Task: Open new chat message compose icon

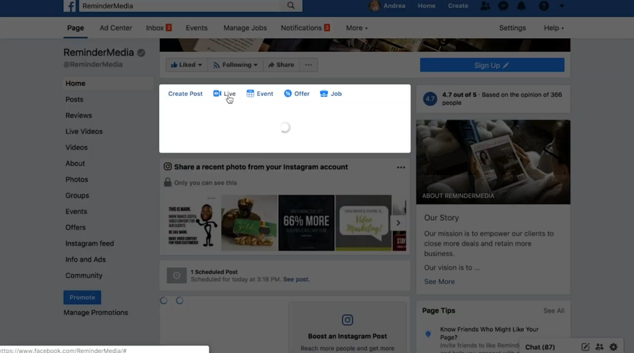Action: [585, 347]
